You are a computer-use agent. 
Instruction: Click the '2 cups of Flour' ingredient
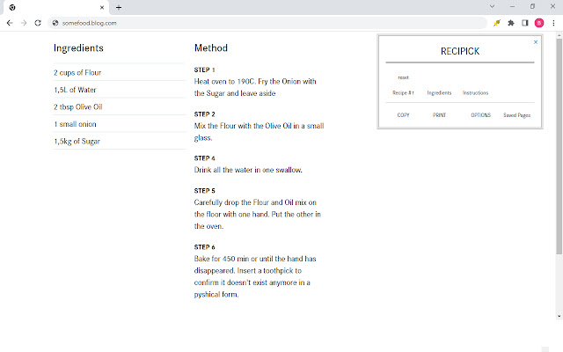pyautogui.click(x=77, y=72)
